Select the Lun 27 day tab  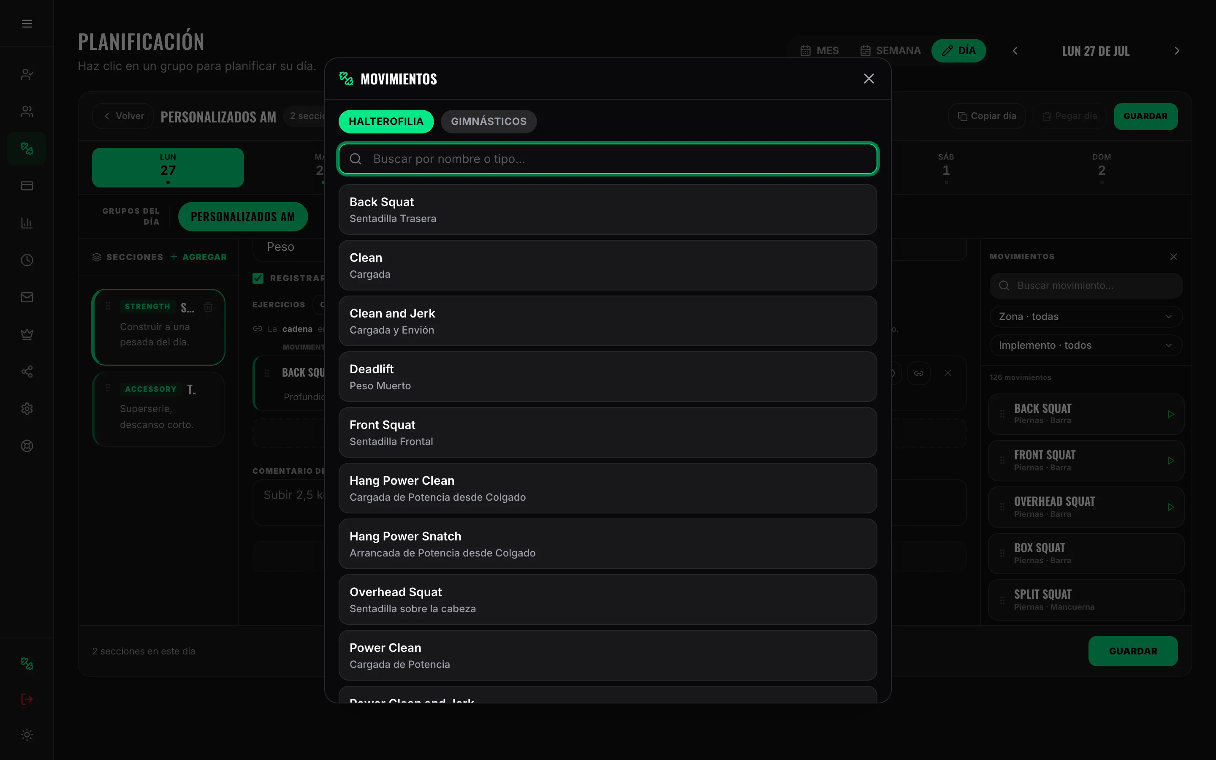[168, 167]
